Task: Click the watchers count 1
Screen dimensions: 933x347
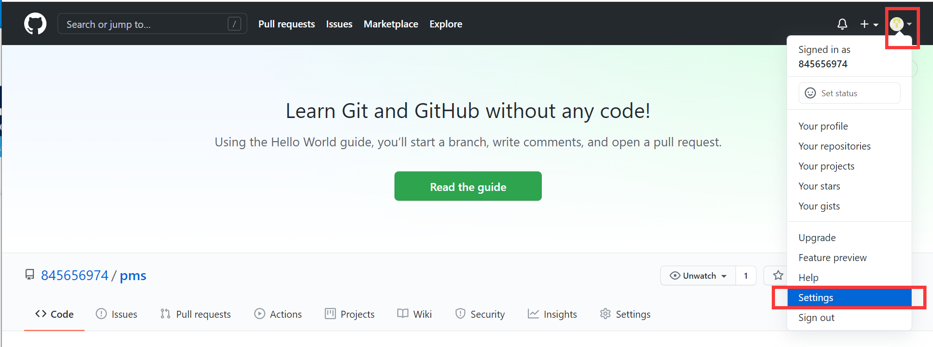Action: pos(746,275)
